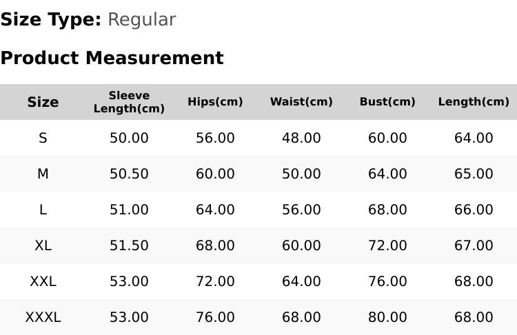Select the L size row label
The image size is (517, 335).
pyautogui.click(x=43, y=210)
